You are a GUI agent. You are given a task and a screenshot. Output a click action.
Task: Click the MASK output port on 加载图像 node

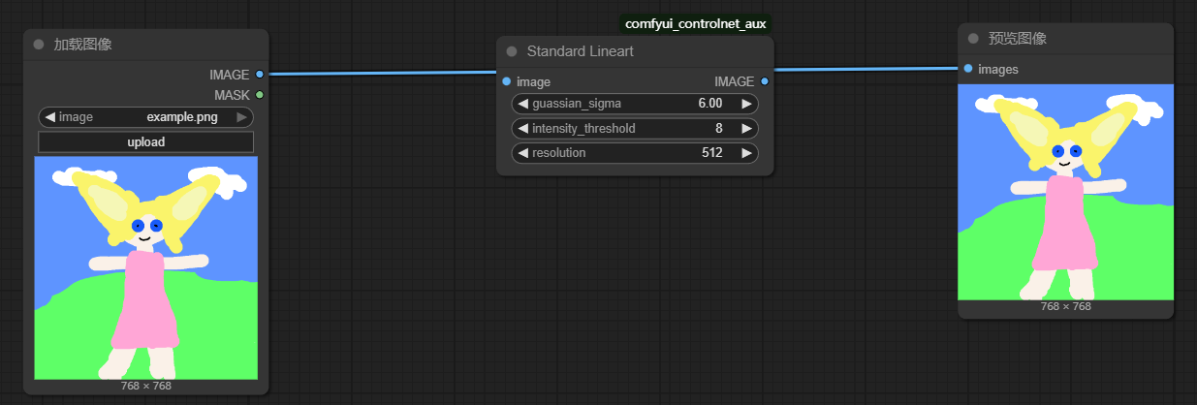click(x=260, y=94)
